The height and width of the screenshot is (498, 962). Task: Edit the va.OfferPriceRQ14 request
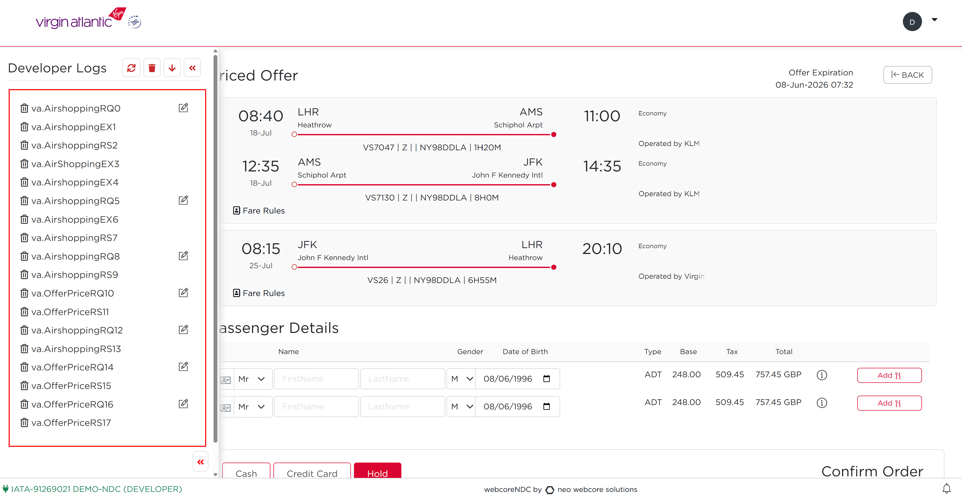point(183,367)
